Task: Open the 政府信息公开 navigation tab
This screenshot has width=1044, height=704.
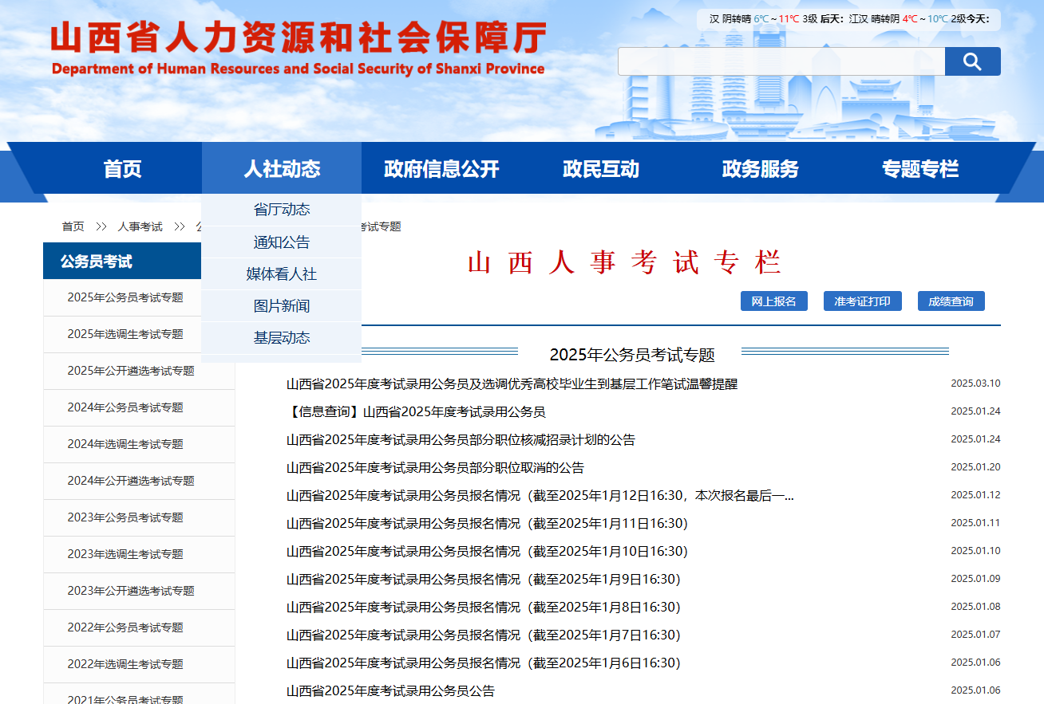Action: [x=441, y=169]
